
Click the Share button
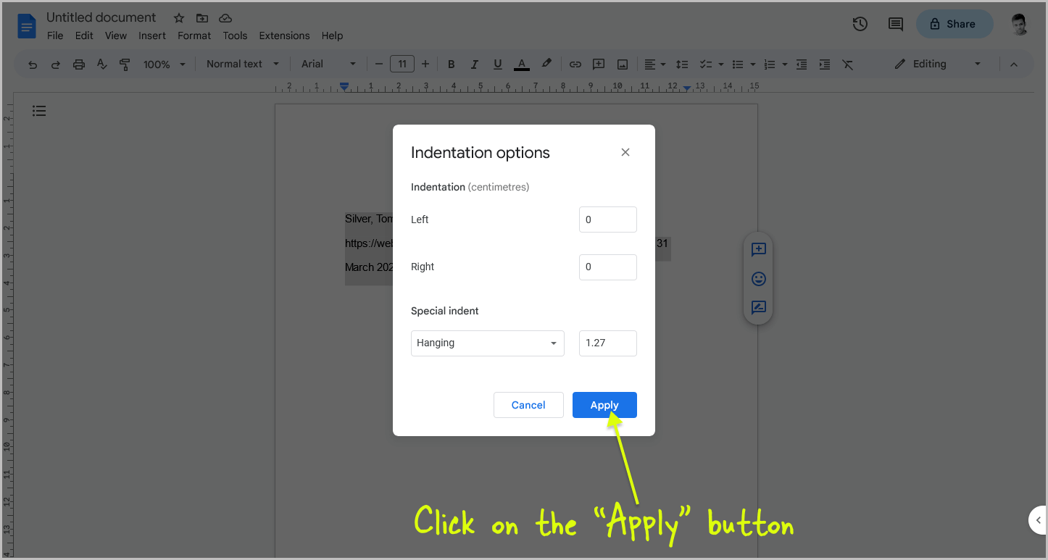954,24
